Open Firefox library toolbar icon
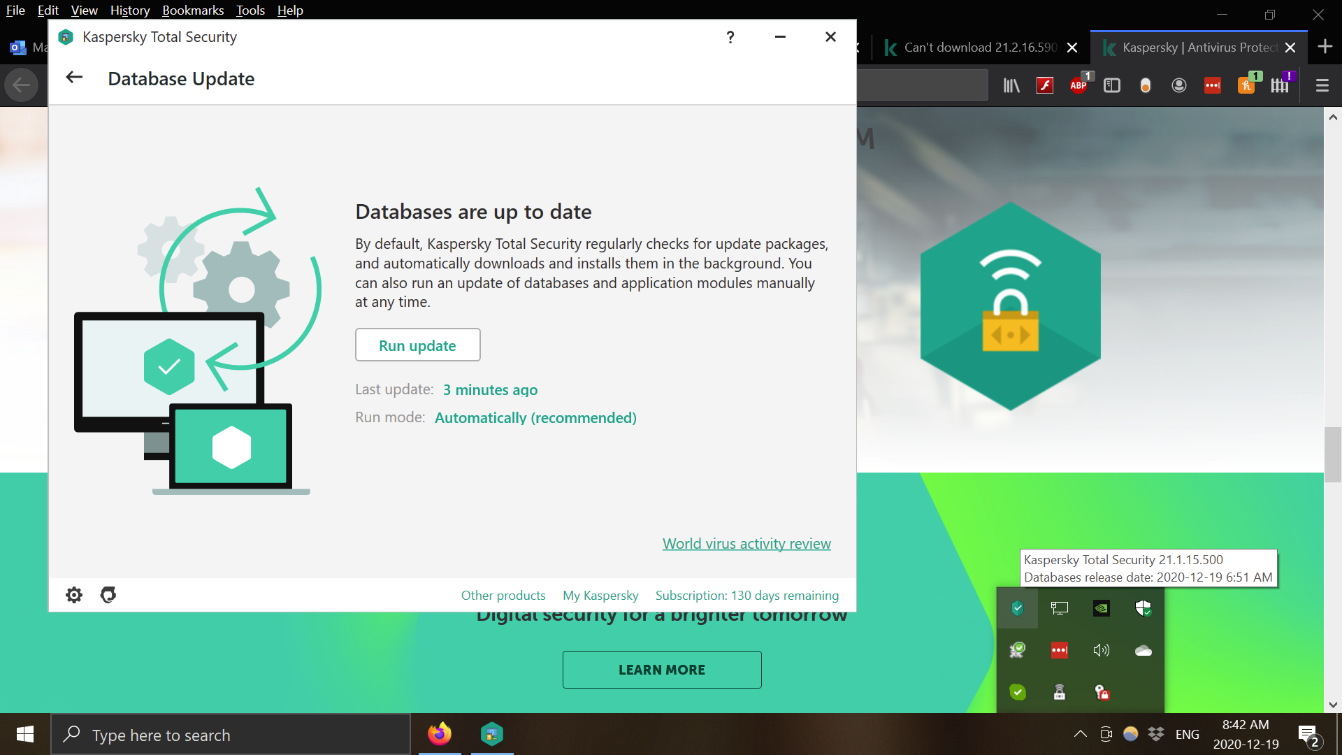Image resolution: width=1342 pixels, height=755 pixels. [1011, 85]
